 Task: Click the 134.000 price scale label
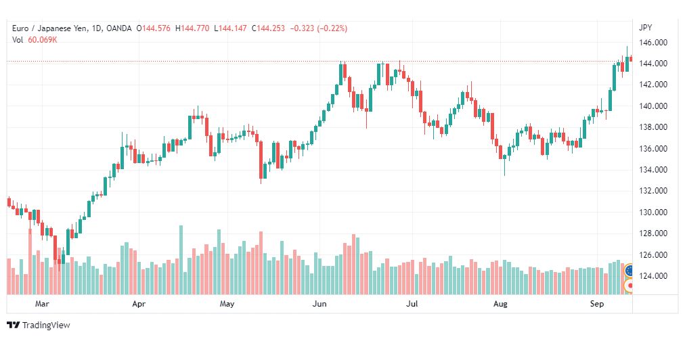[x=654, y=170]
